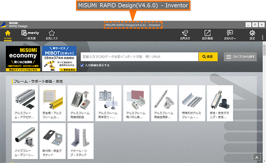Open meviy 一括見積 batch quote
This screenshot has height=163, width=266.
[30, 35]
